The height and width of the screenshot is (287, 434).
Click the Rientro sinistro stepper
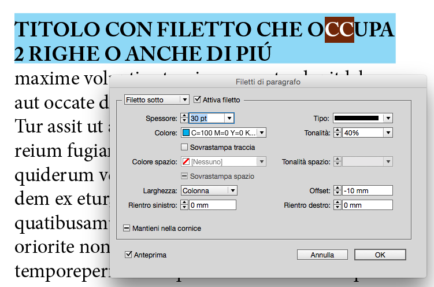(184, 205)
